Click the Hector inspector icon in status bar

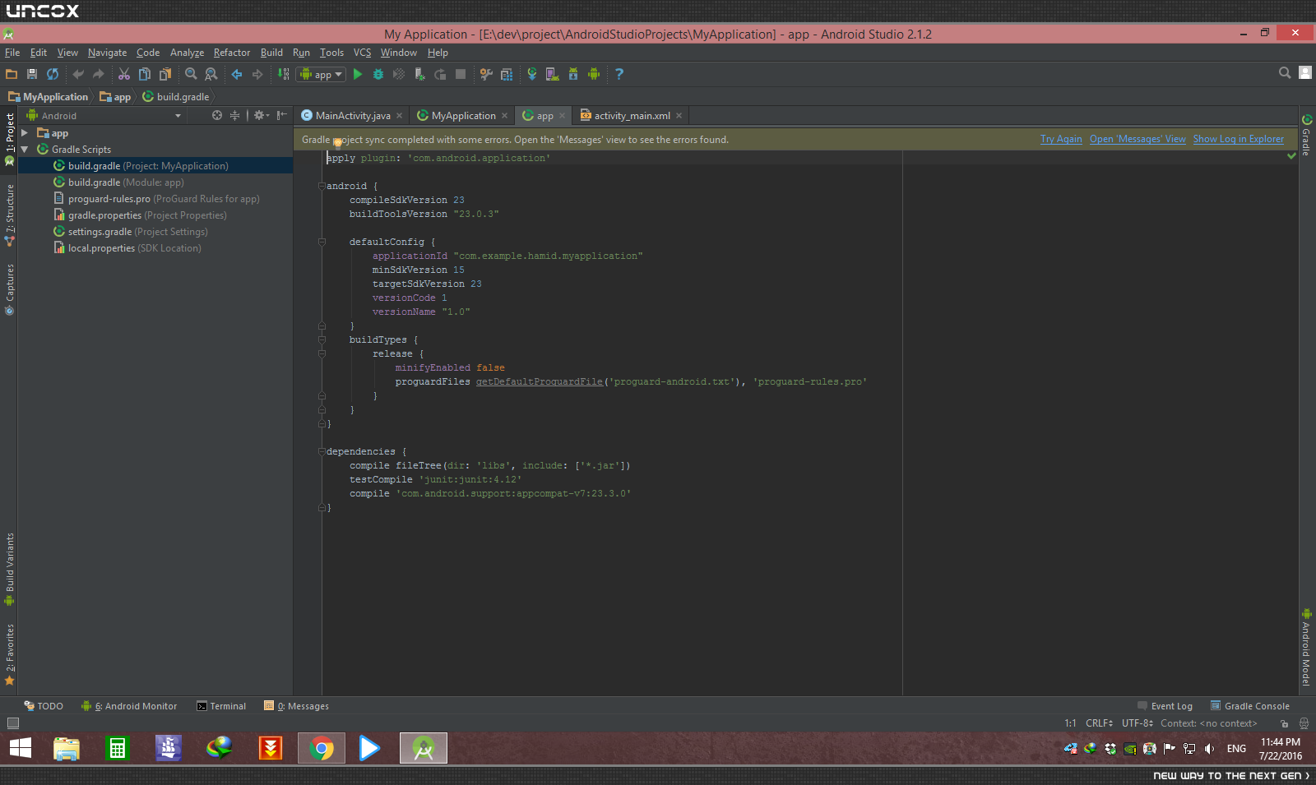pyautogui.click(x=1304, y=723)
